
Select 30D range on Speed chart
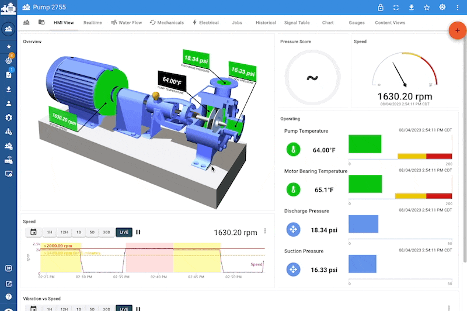point(106,232)
